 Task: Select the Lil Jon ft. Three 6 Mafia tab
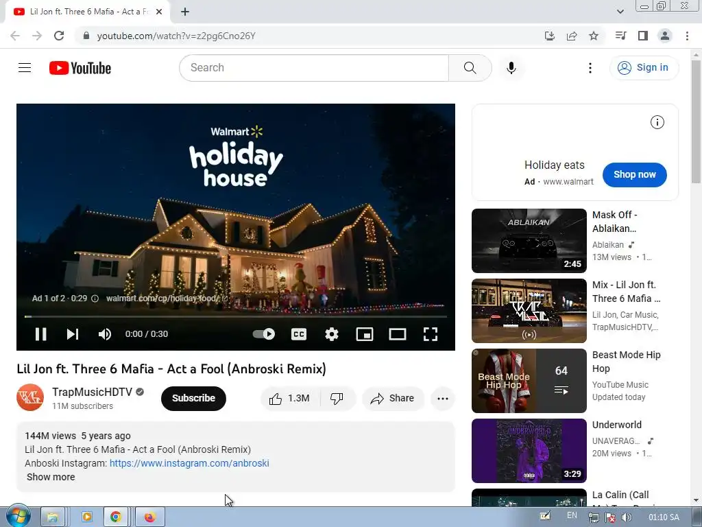coord(88,12)
